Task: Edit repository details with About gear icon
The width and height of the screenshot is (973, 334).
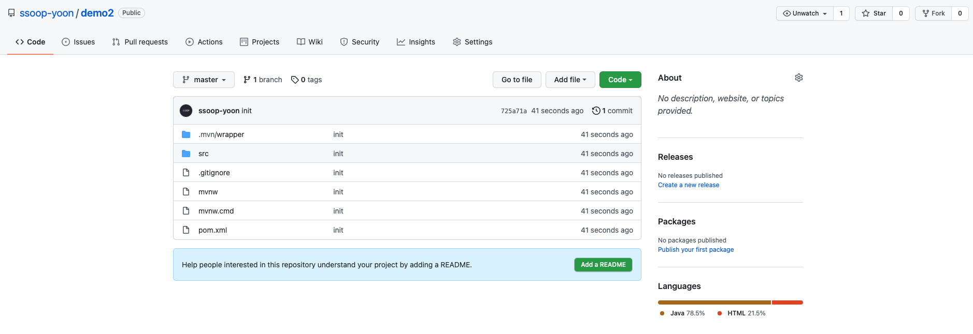Action: pos(799,78)
